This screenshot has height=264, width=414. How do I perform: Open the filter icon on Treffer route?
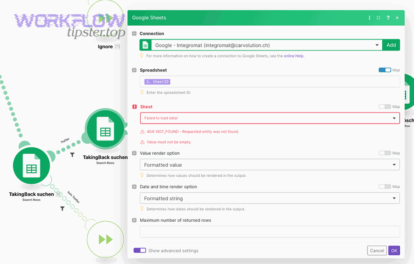[x=72, y=155]
